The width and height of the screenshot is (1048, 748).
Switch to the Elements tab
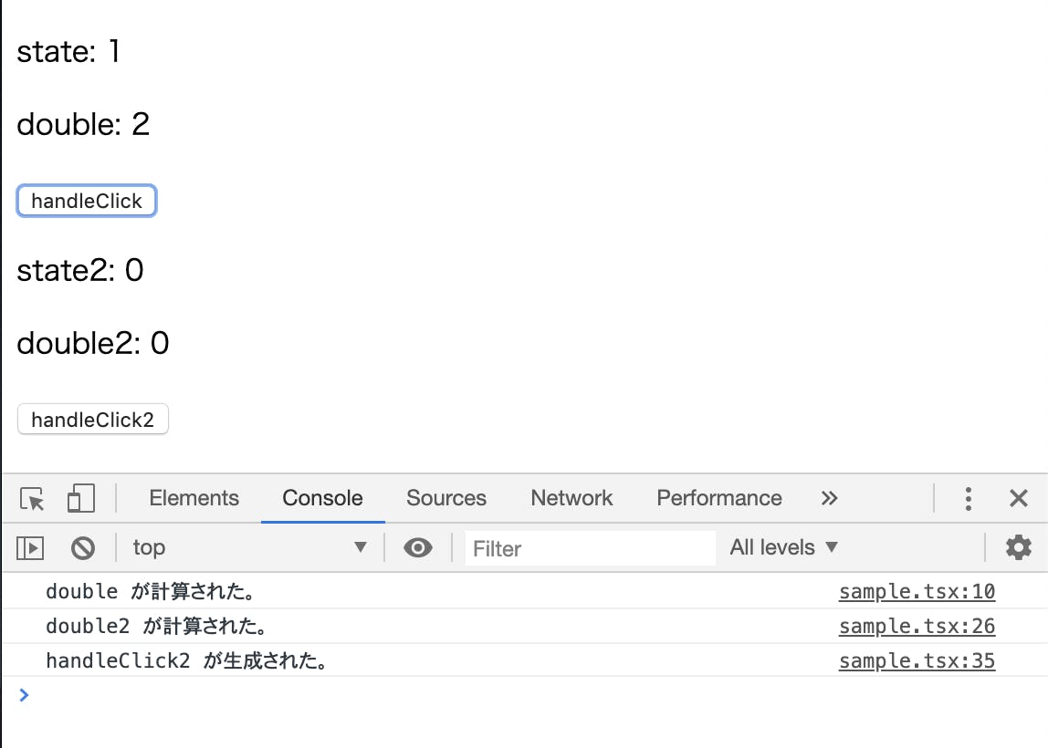(x=194, y=498)
